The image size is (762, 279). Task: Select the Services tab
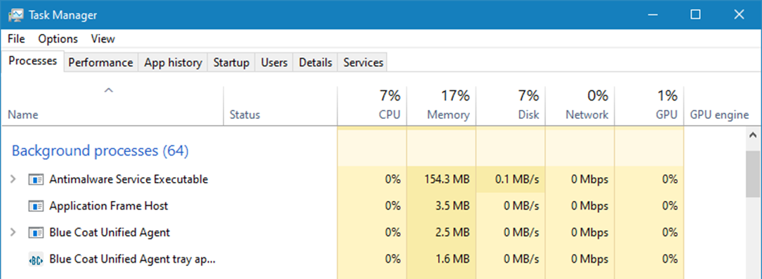[x=363, y=62]
